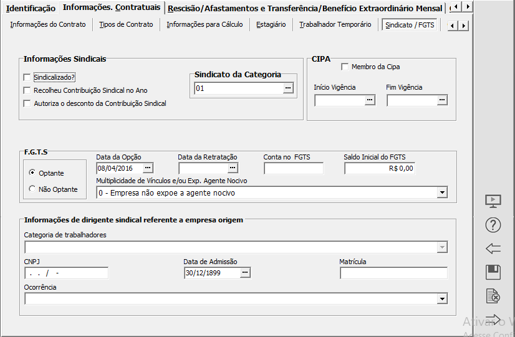Expand Multiplicidade de Vínculos dropdown
This screenshot has width=515, height=337.
pos(442,193)
